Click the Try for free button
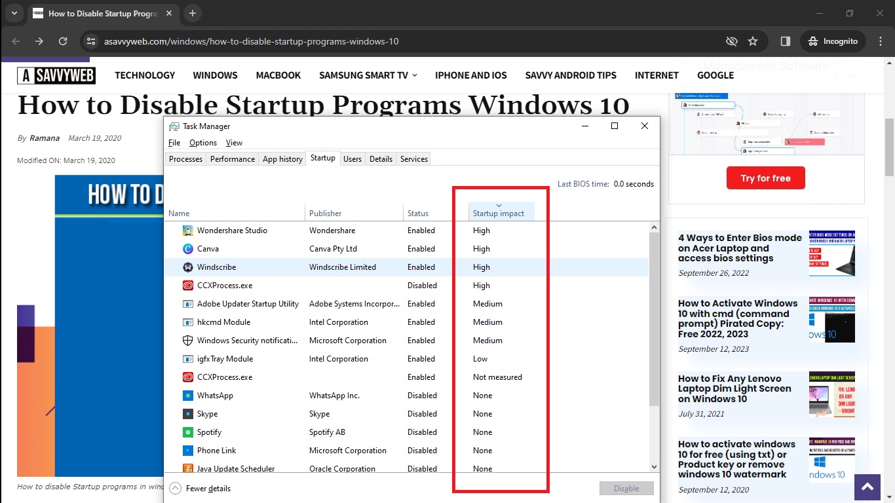Viewport: 895px width, 503px height. click(x=765, y=178)
